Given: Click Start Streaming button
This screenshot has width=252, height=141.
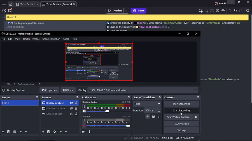Looking at the screenshot, I should click(x=182, y=104).
